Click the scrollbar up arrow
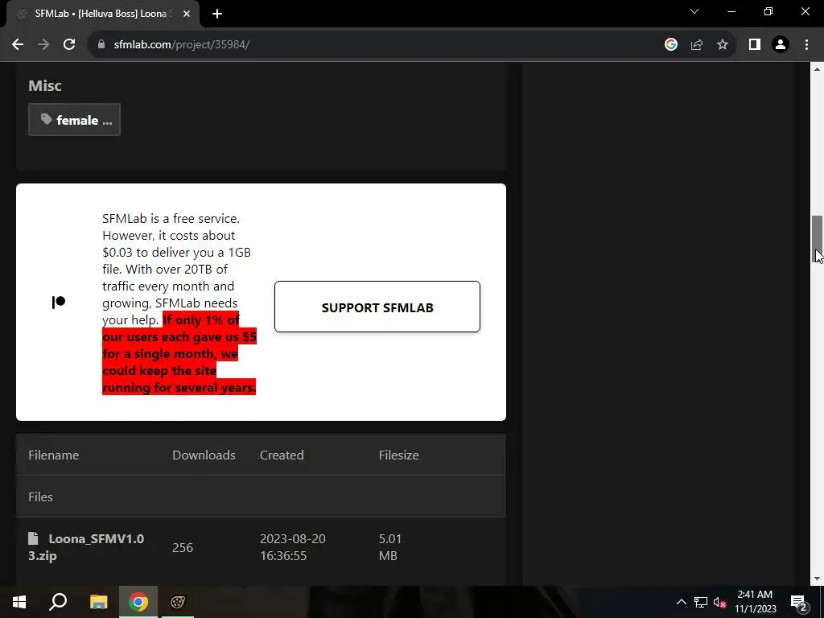The width and height of the screenshot is (824, 618). coord(817,69)
